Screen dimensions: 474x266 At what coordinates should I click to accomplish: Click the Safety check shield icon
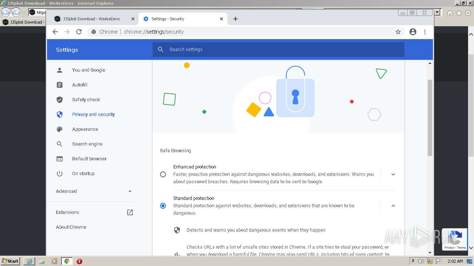tap(60, 100)
